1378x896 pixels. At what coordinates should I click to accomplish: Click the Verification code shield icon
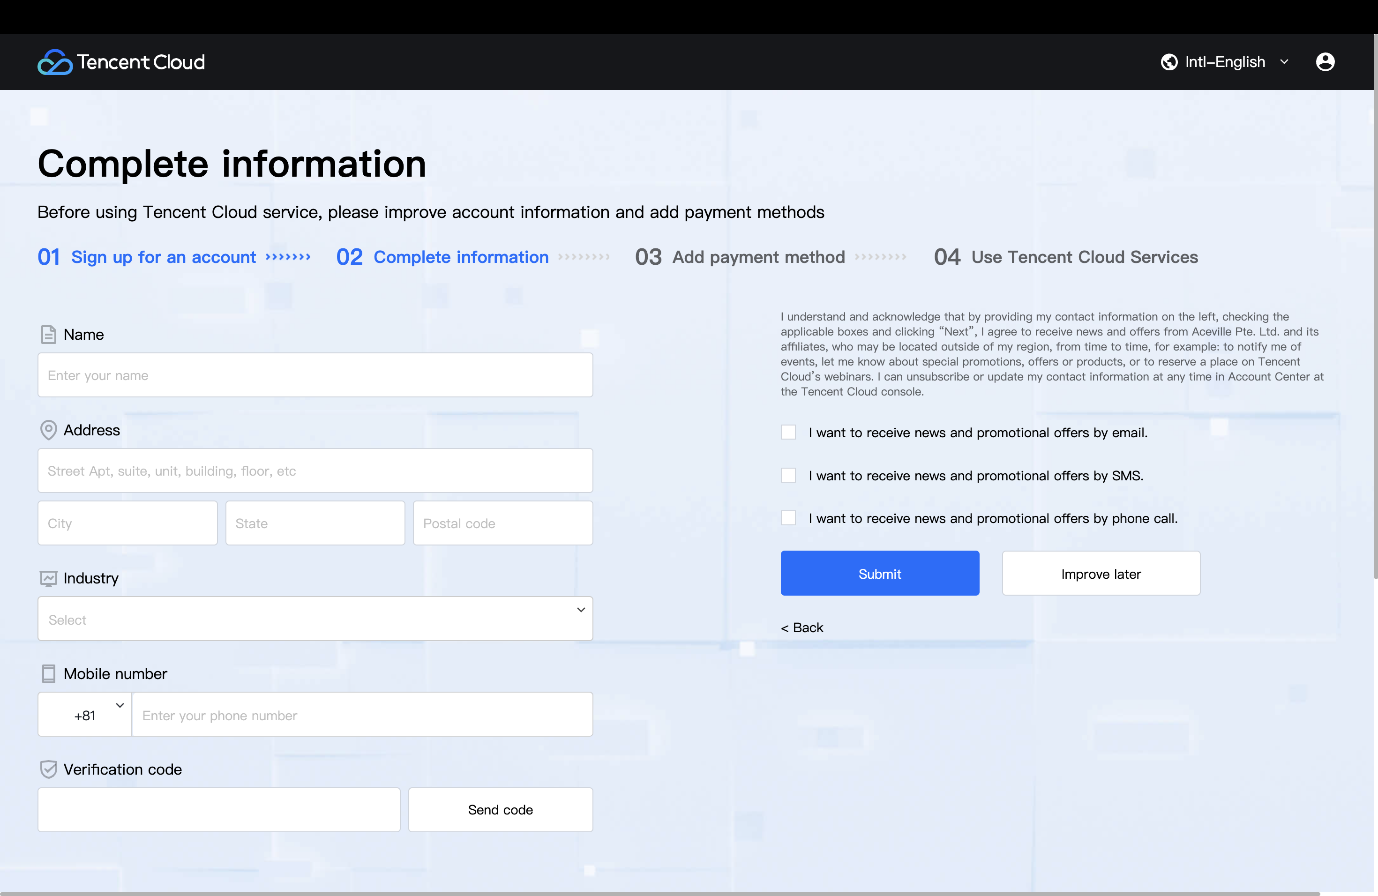49,769
